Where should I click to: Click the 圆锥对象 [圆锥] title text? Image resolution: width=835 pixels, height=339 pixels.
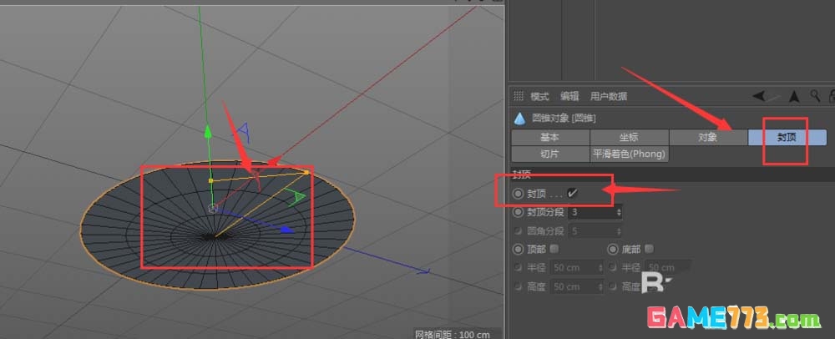coord(564,118)
